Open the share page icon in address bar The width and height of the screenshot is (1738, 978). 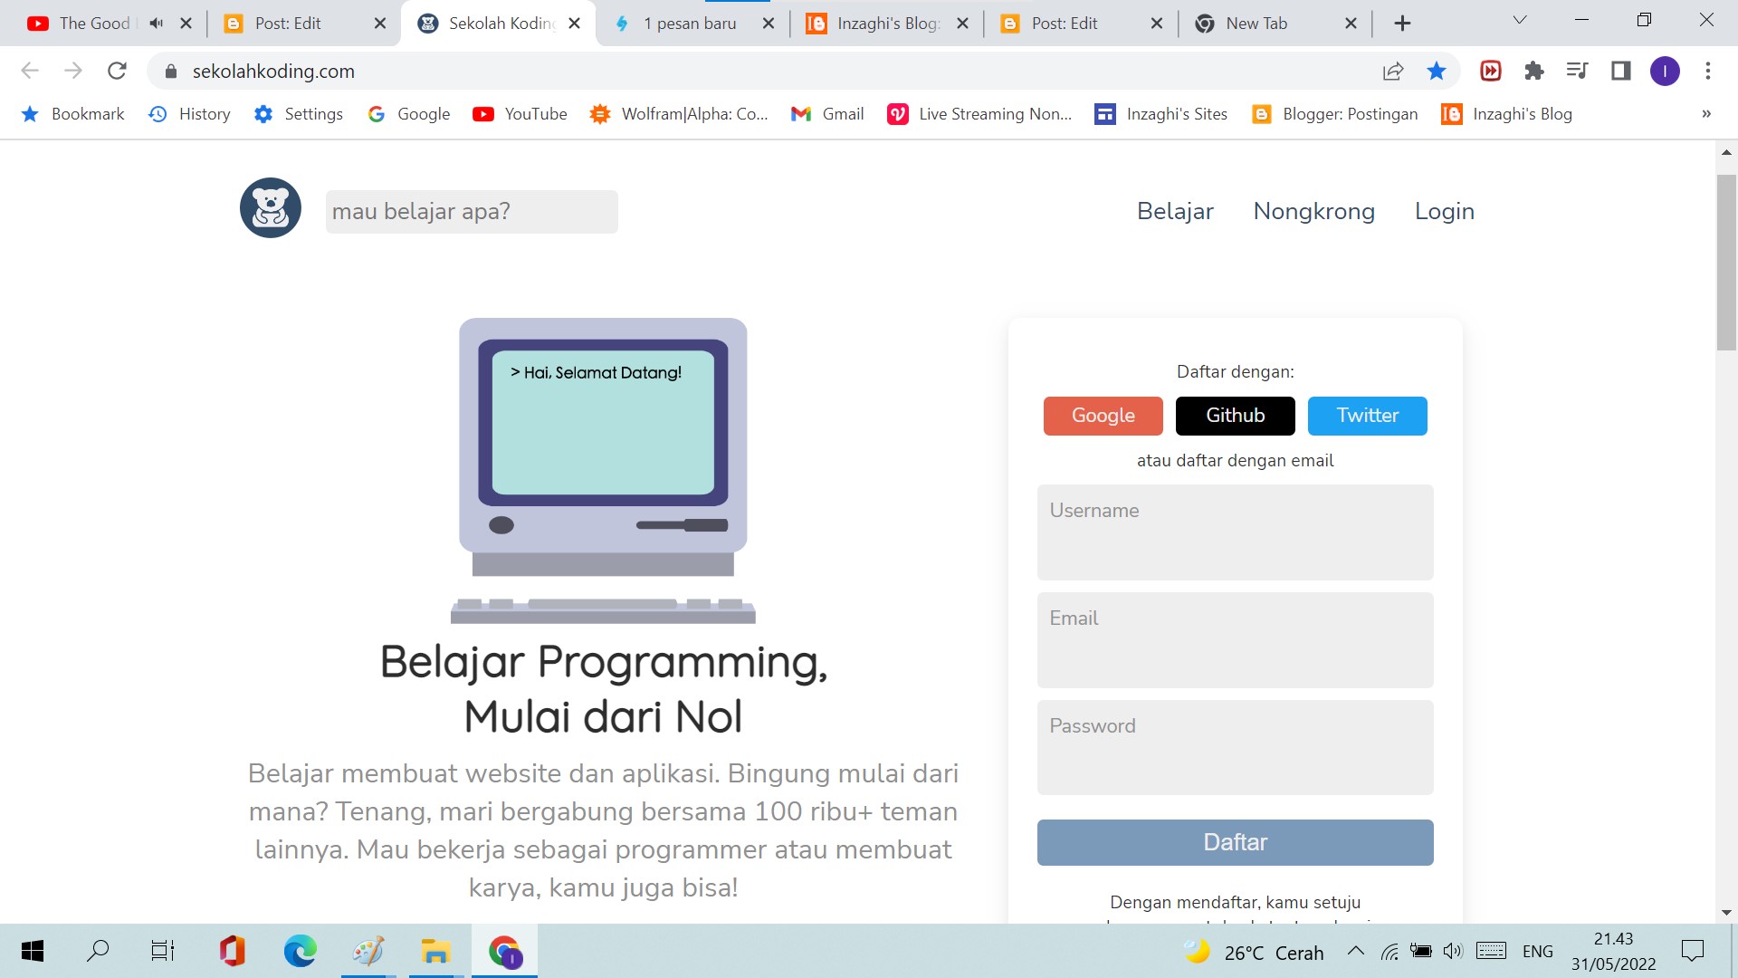(1393, 71)
